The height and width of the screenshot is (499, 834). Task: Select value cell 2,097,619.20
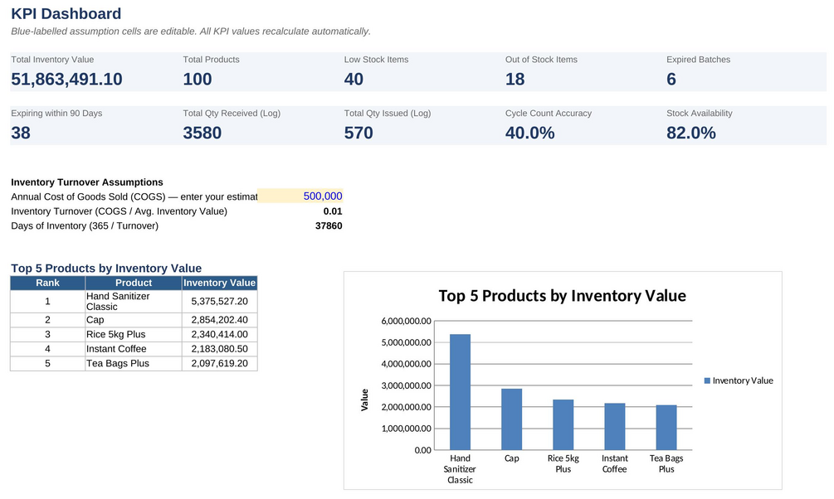tap(219, 364)
